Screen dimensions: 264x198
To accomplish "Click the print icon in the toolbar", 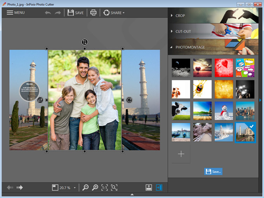I will coord(93,13).
